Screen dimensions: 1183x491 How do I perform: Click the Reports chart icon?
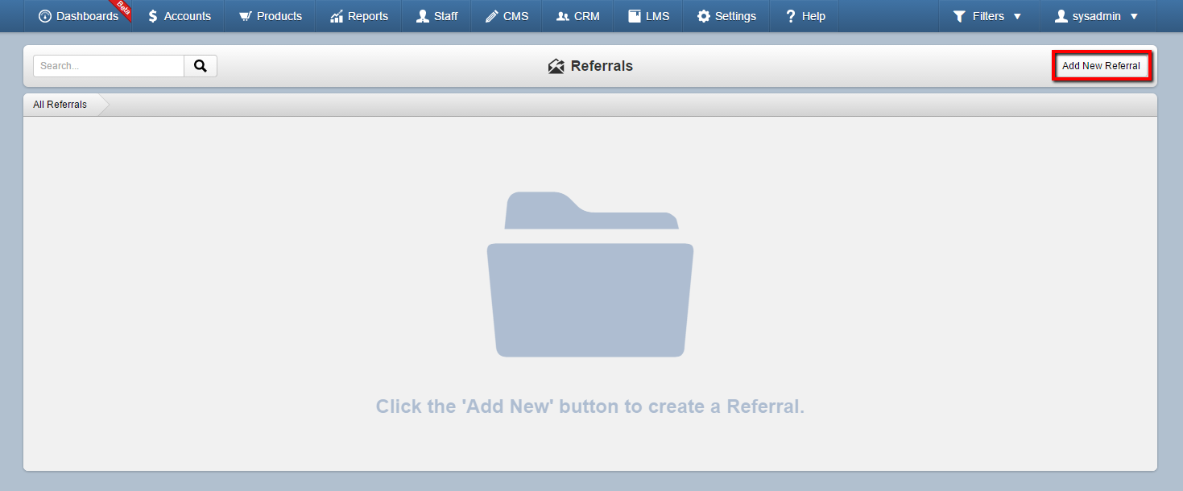[x=337, y=16]
